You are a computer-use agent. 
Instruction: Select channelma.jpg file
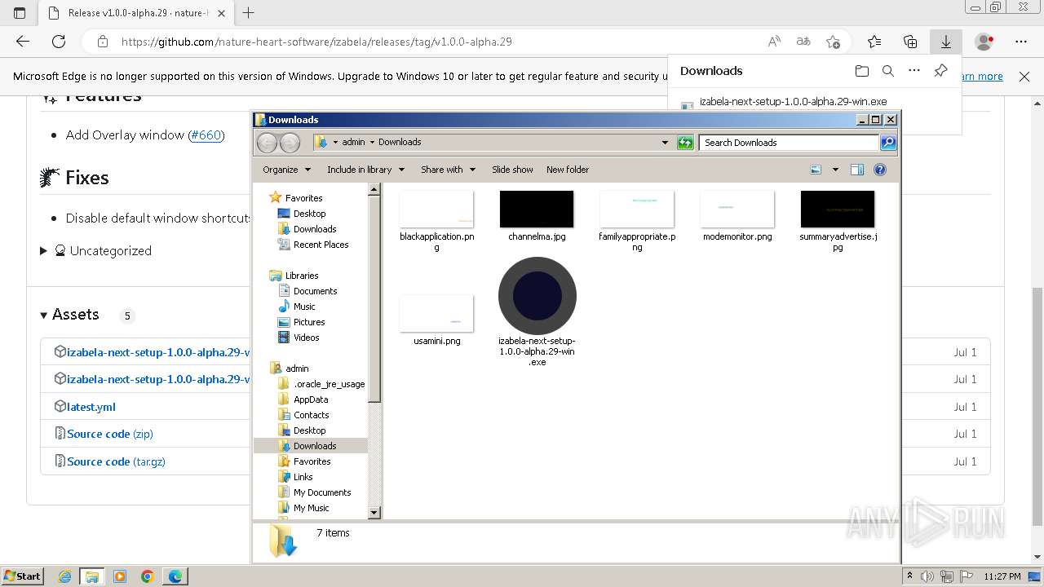point(537,215)
